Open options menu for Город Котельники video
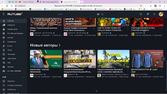The height and width of the screenshot is (94, 167). 128,70
